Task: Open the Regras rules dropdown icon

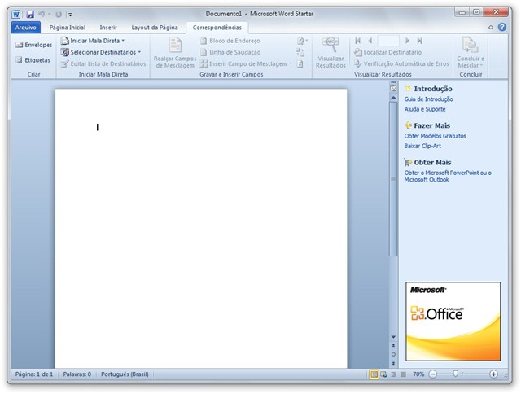Action: point(302,41)
